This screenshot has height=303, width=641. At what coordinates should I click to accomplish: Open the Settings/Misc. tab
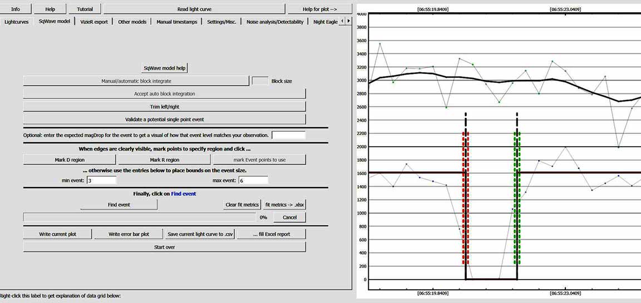pos(222,22)
